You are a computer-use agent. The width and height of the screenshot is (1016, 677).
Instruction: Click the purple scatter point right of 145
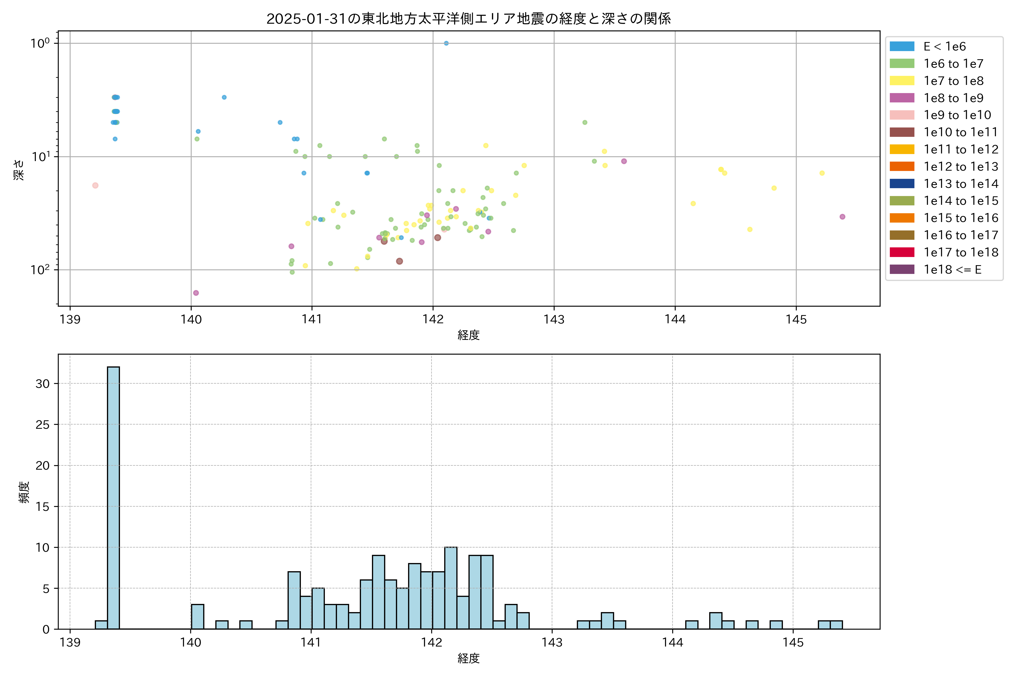click(x=842, y=217)
